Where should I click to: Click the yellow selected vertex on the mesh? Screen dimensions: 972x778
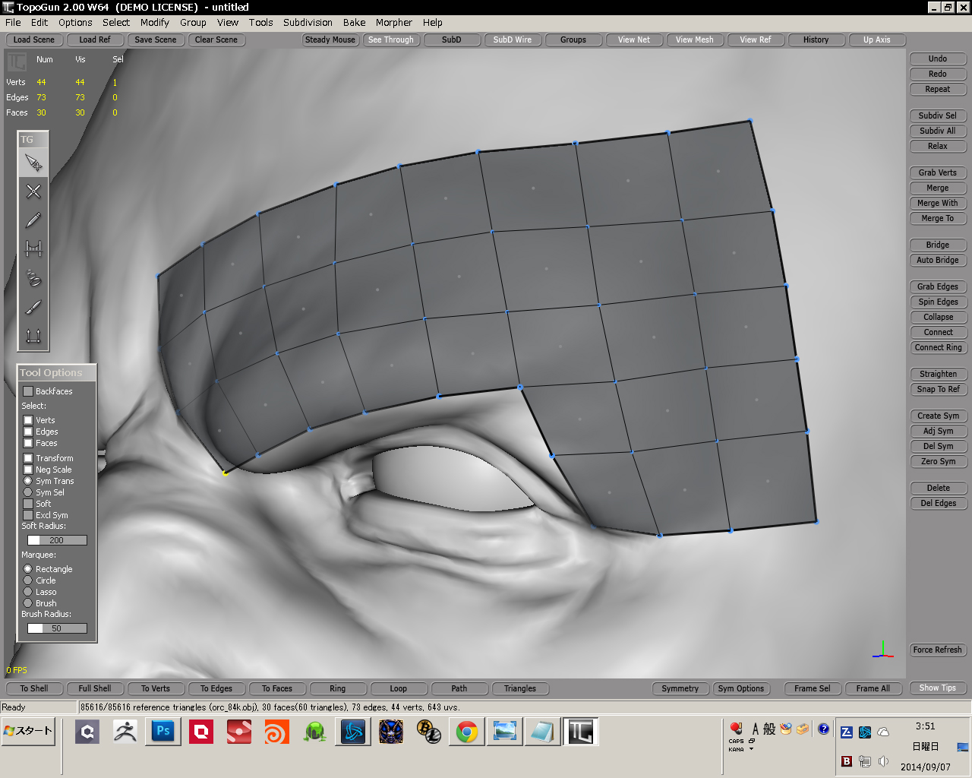click(225, 473)
